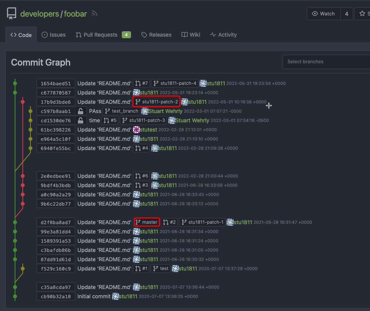Open the Activity tab
This screenshot has height=311, width=370.
pyautogui.click(x=223, y=35)
